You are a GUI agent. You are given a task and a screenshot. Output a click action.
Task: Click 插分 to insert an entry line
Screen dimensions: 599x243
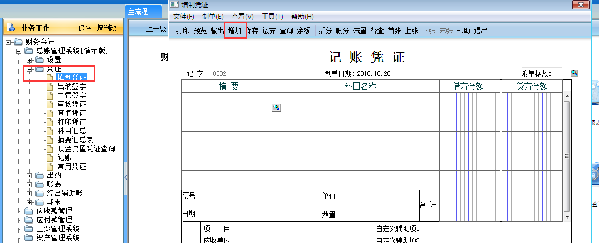point(325,31)
